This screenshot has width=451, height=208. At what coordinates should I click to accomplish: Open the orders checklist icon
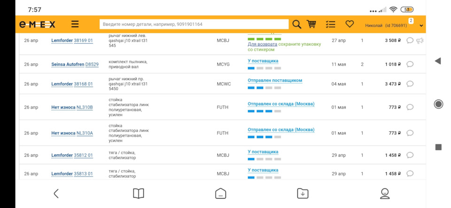click(331, 24)
